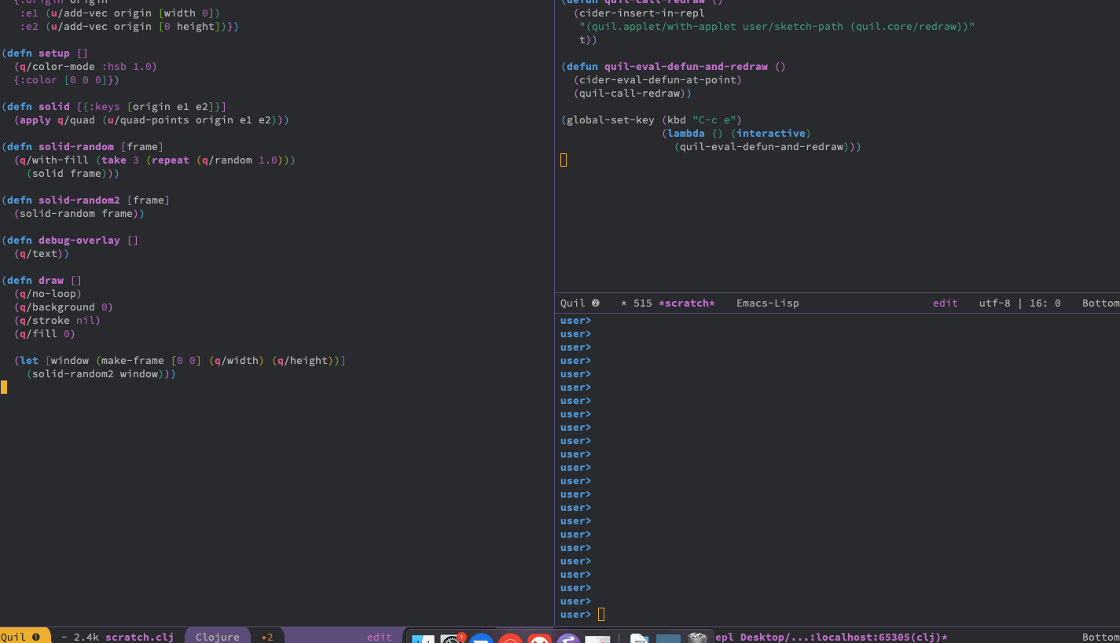Image resolution: width=1120 pixels, height=643 pixels.
Task: Click the '(q/background 0)' line
Action: tap(63, 307)
